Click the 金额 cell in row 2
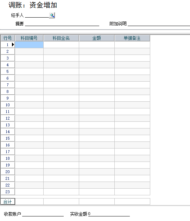This screenshot has width=190, height=221. (x=97, y=51)
